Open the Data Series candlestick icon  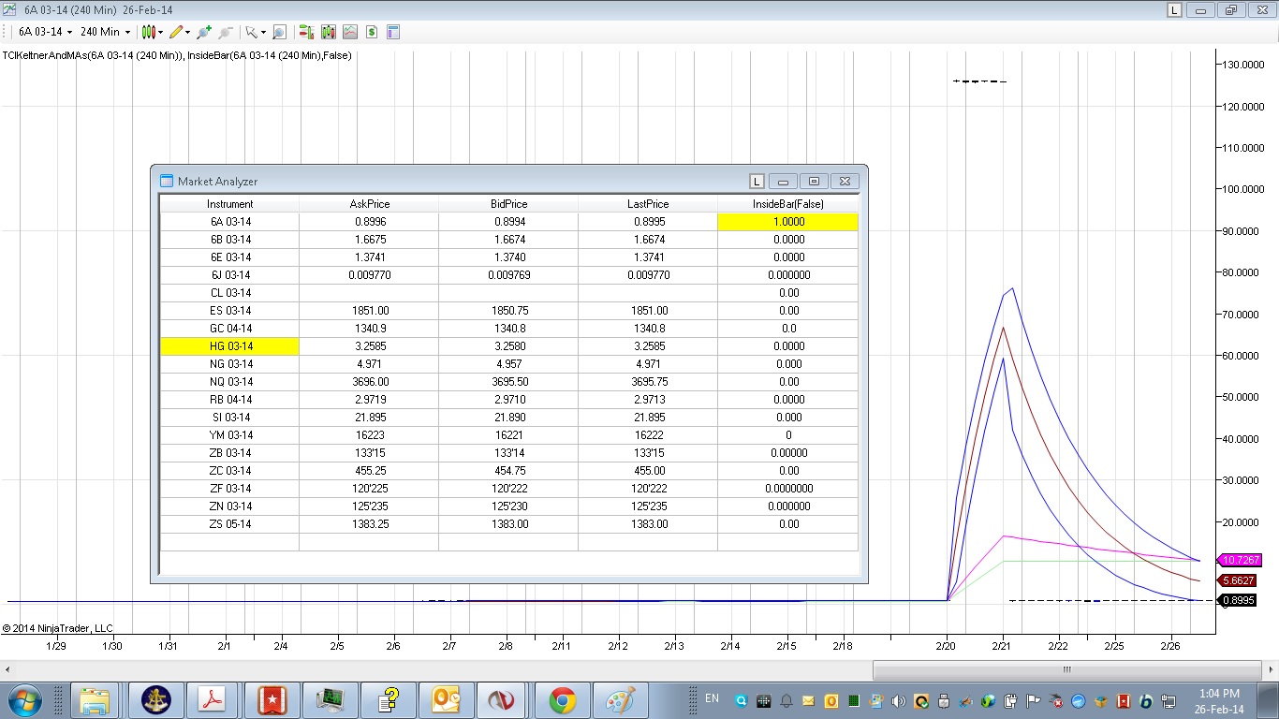[x=328, y=32]
